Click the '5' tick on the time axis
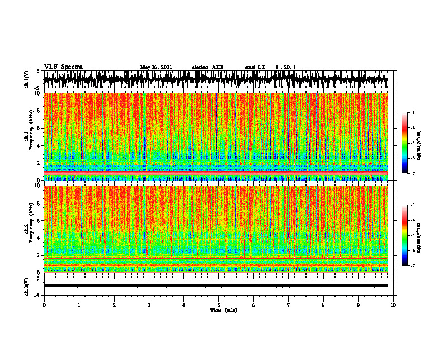 pos(219,305)
